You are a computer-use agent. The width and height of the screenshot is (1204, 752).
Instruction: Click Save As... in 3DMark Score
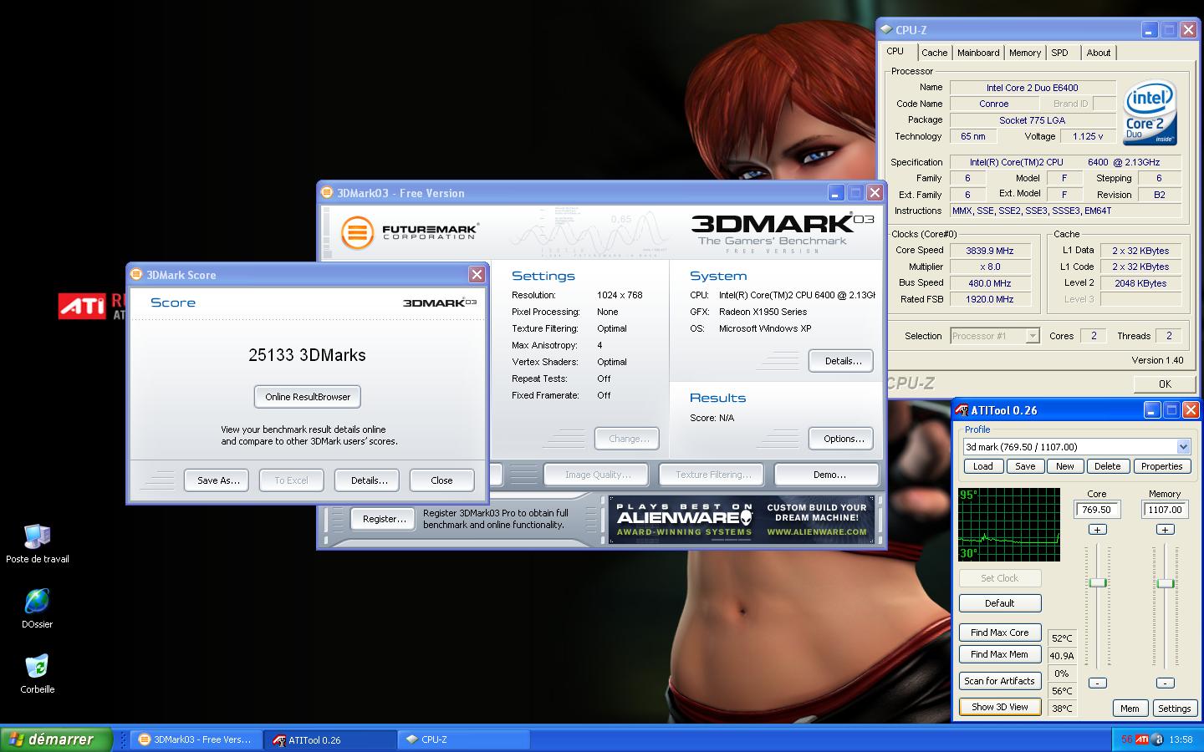click(217, 480)
